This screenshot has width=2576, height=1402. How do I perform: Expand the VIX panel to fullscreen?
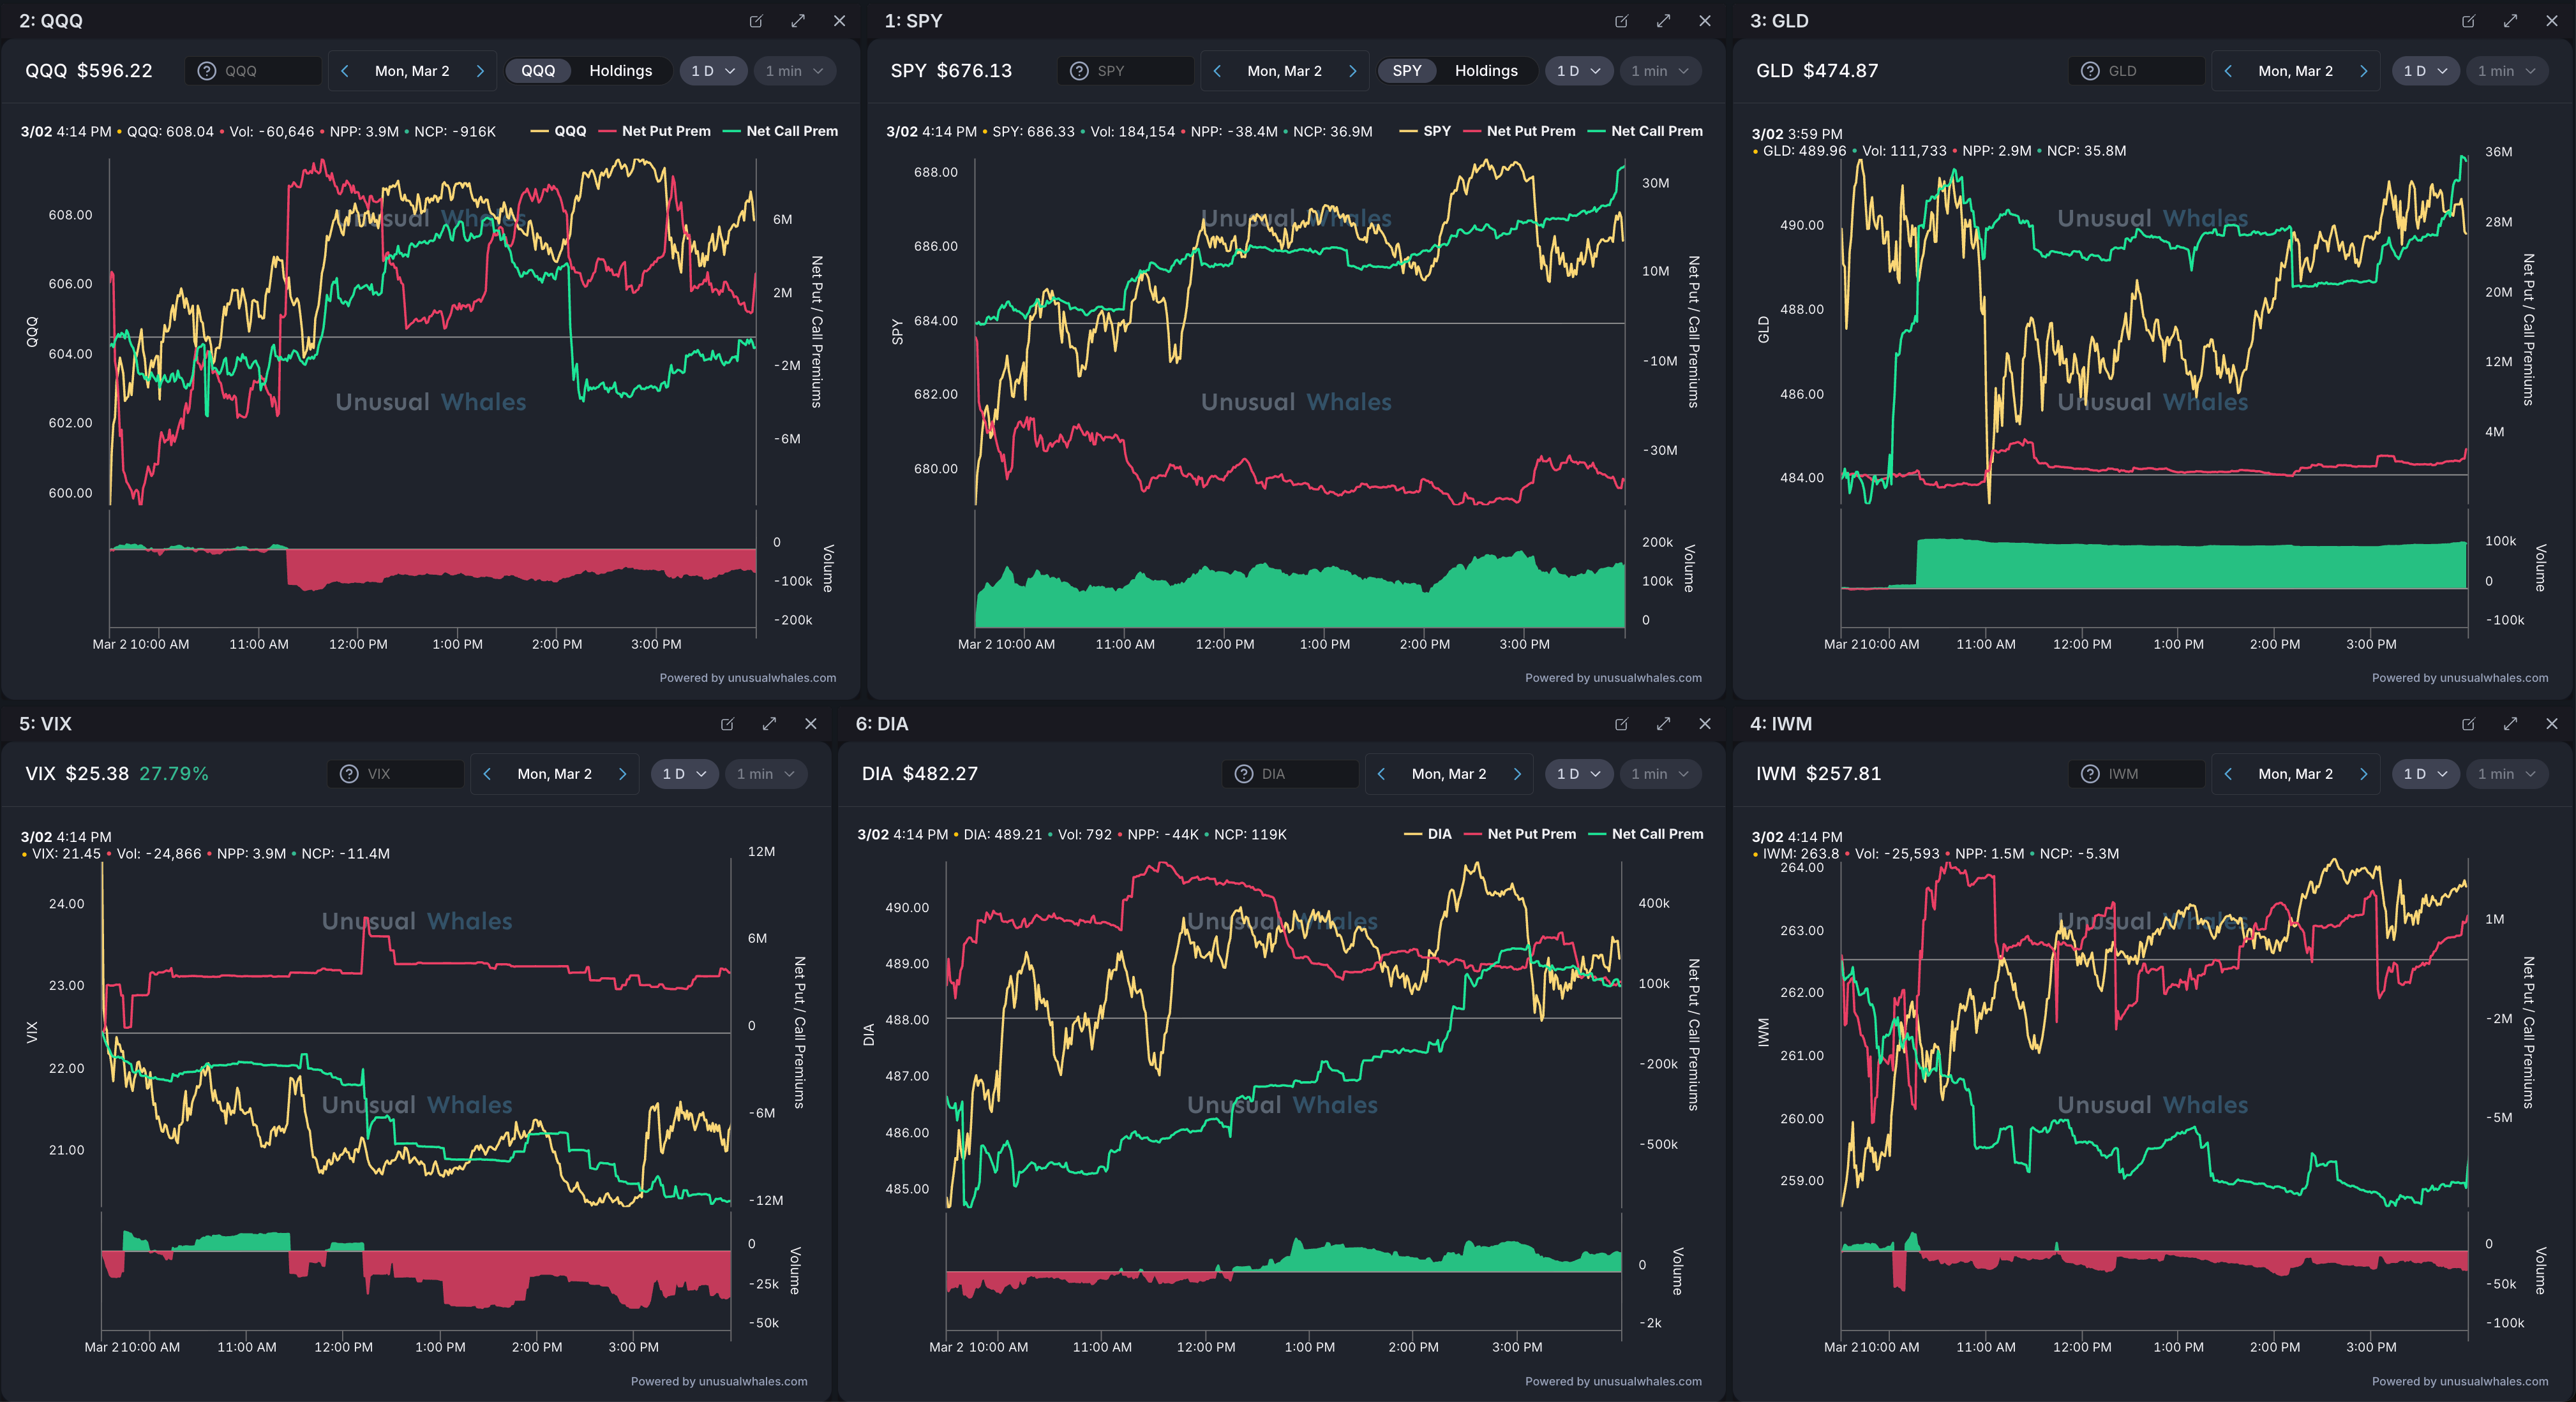tap(769, 723)
